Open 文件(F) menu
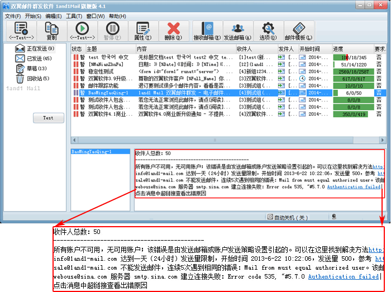Screen dimensions: 391x292 (13, 16)
